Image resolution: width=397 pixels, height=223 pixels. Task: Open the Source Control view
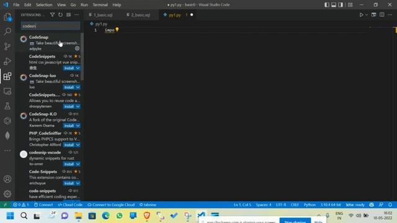[x=7, y=46]
